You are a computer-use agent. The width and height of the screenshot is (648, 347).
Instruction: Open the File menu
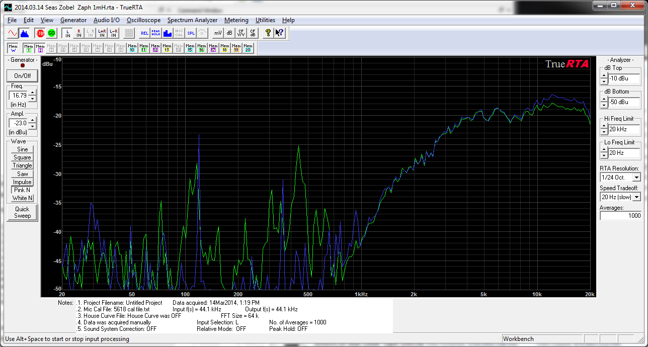coord(12,20)
